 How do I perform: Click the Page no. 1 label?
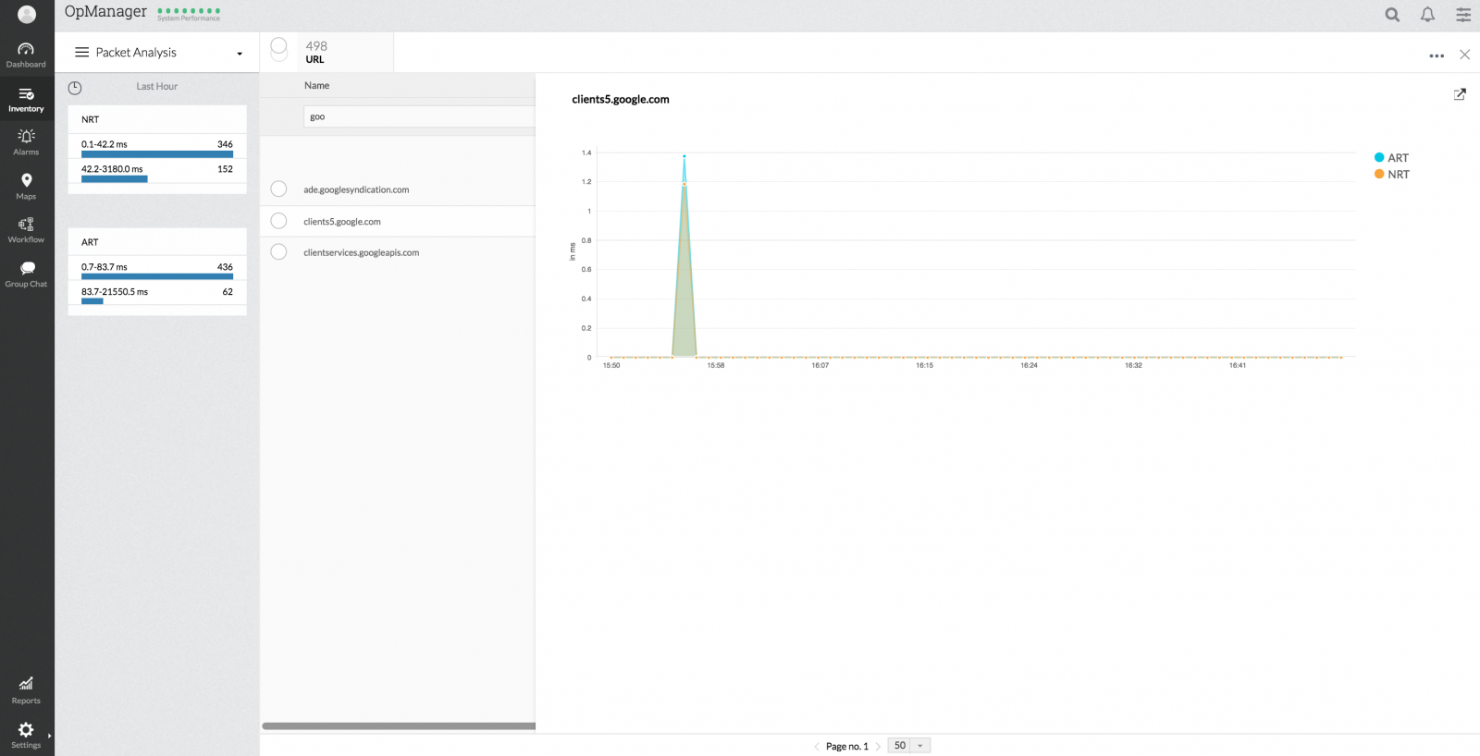point(847,747)
